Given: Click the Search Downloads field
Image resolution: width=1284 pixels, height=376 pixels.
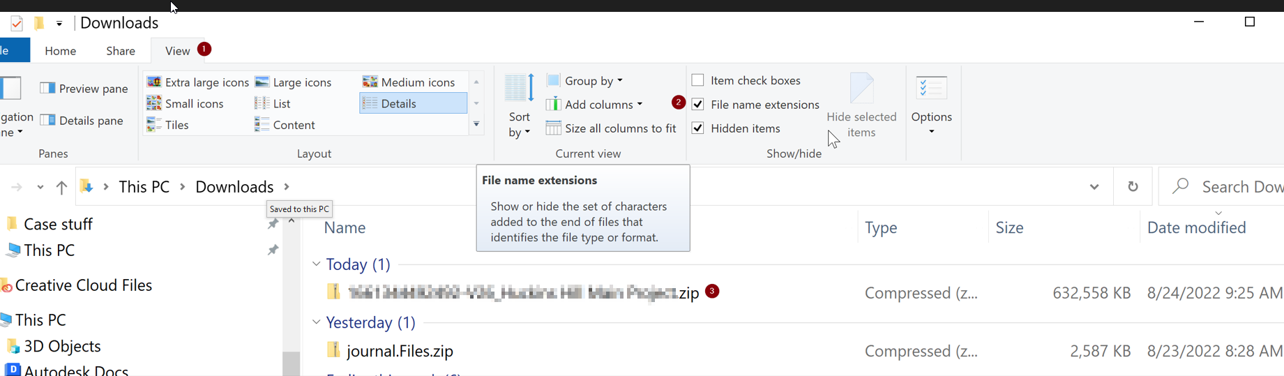Looking at the screenshot, I should click(x=1234, y=187).
